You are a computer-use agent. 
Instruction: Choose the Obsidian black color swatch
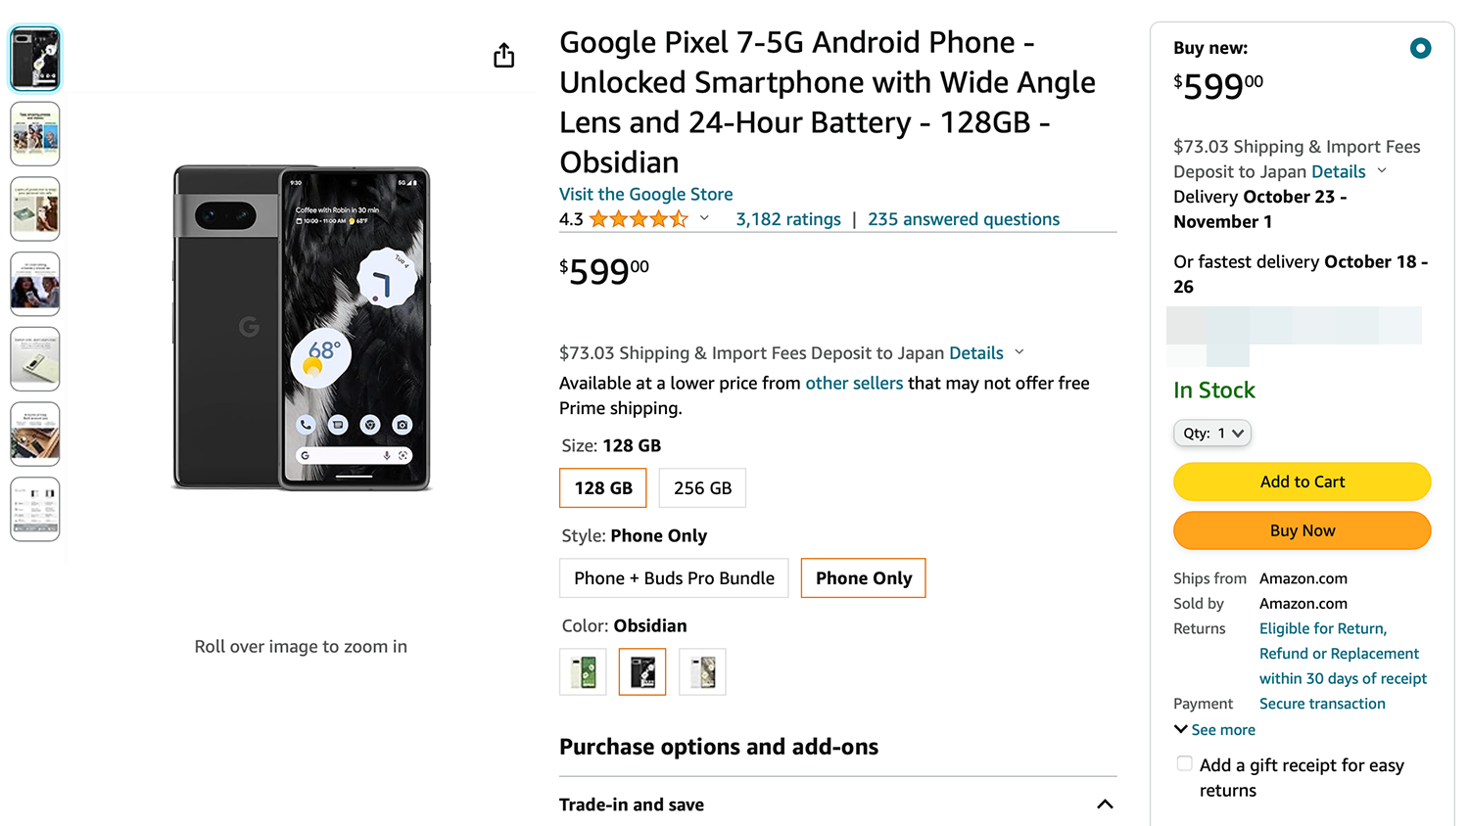click(x=642, y=672)
